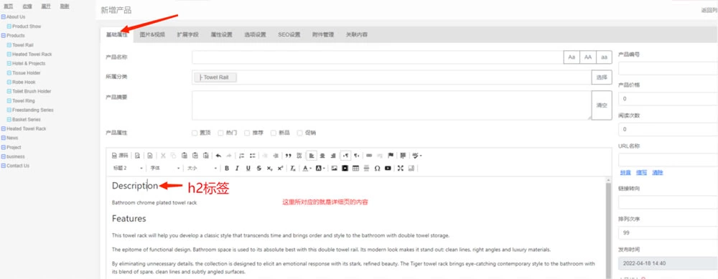Toggle the Project tree node icon
This screenshot has height=279, width=718.
coord(3,148)
